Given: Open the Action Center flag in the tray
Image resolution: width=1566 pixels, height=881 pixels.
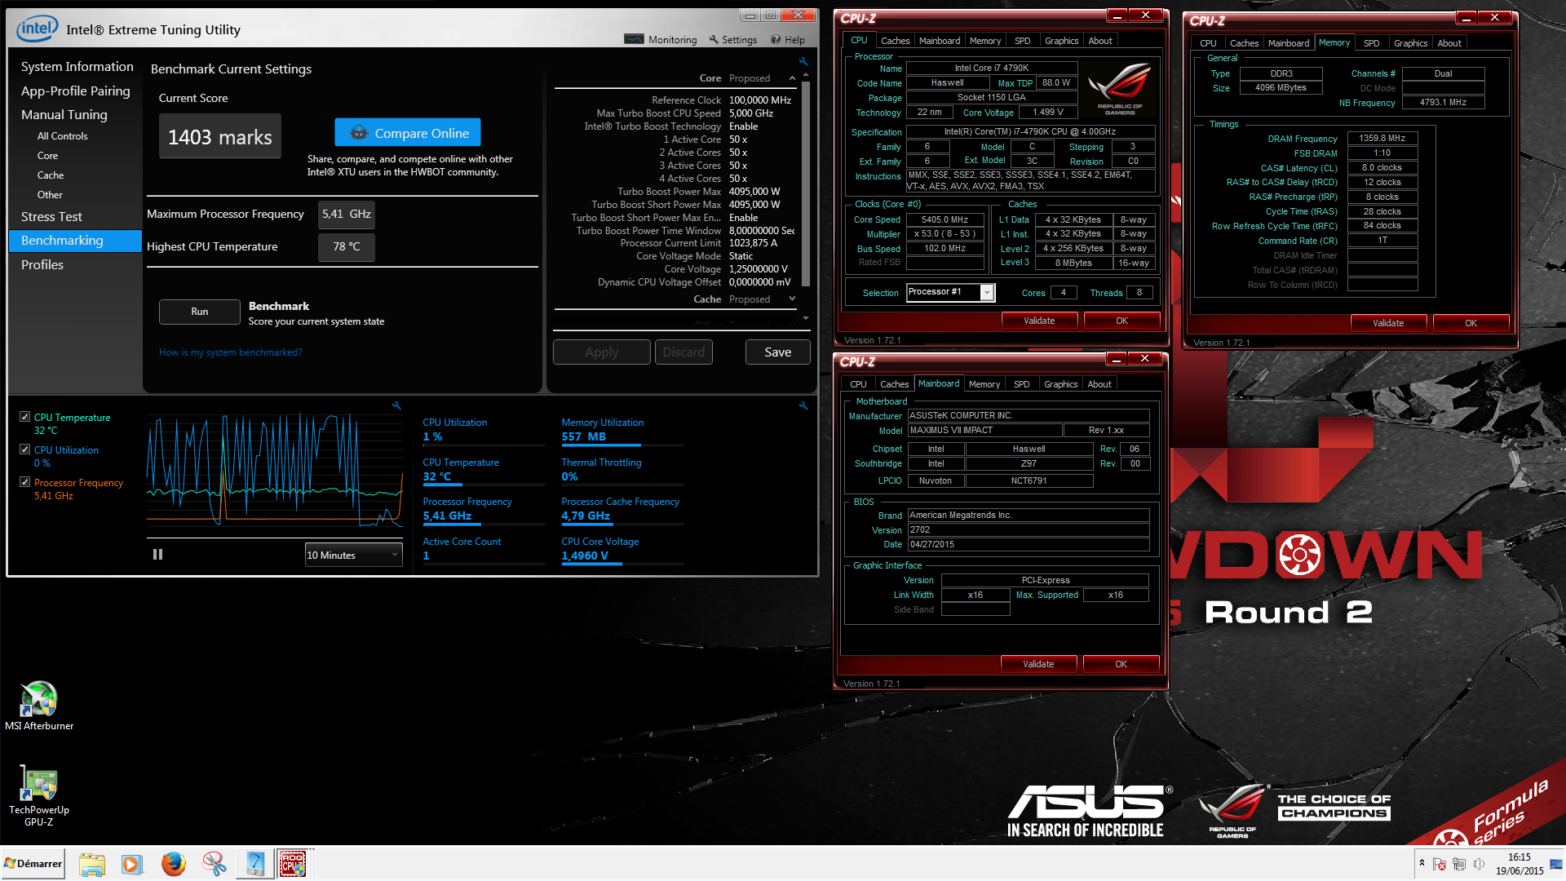Looking at the screenshot, I should point(1440,864).
